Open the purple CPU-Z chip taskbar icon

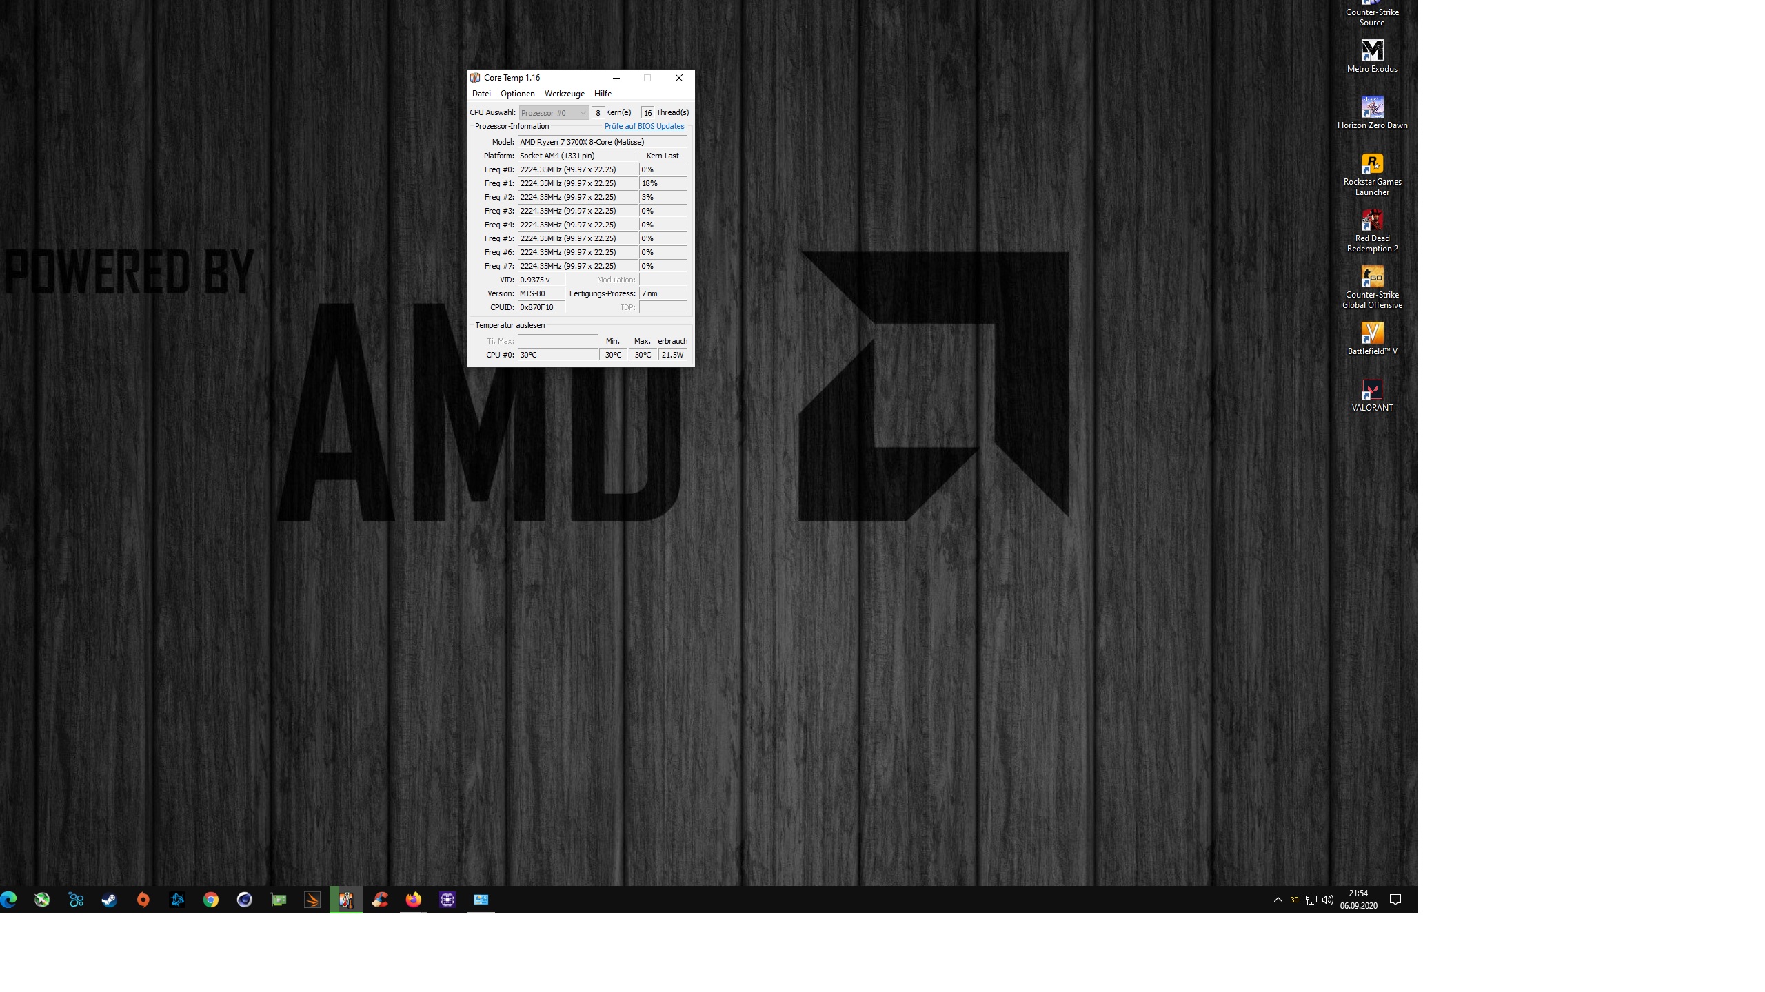[447, 900]
